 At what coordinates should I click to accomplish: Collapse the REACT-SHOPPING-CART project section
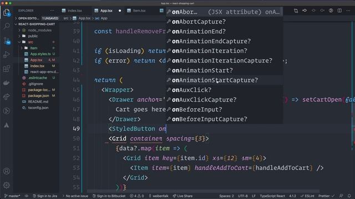[x=36, y=24]
